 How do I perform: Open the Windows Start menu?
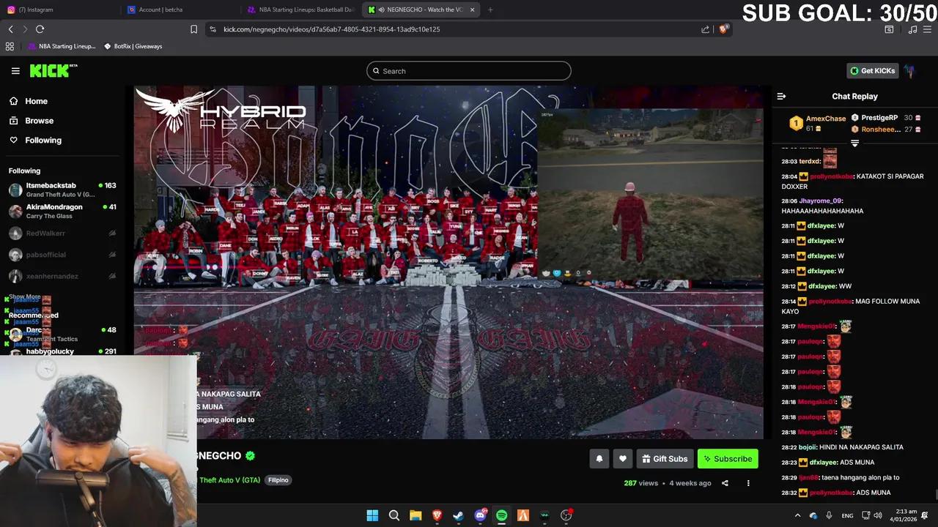point(372,515)
